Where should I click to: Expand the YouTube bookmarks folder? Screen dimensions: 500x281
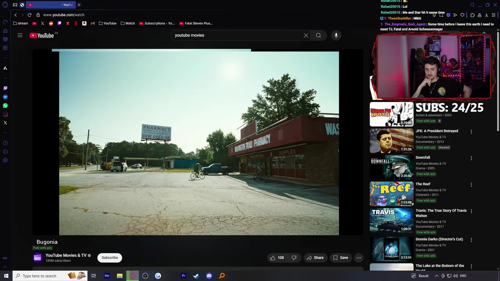pos(107,23)
